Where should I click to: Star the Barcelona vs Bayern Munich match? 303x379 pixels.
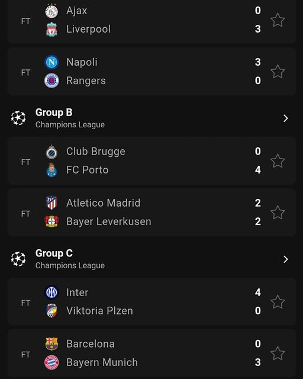(278, 353)
